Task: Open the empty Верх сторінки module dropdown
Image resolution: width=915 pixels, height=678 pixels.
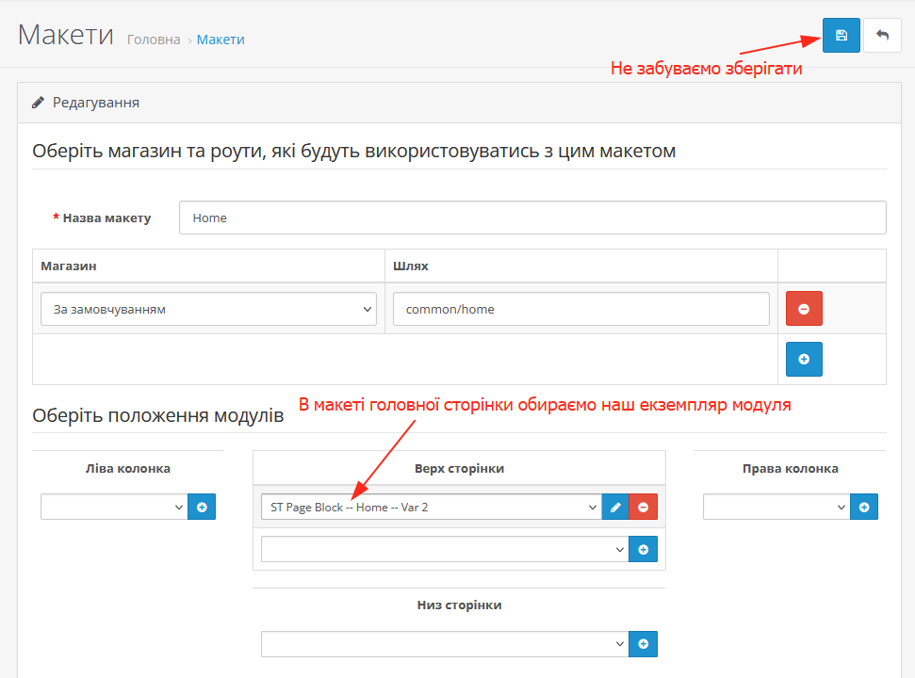Action: click(445, 549)
